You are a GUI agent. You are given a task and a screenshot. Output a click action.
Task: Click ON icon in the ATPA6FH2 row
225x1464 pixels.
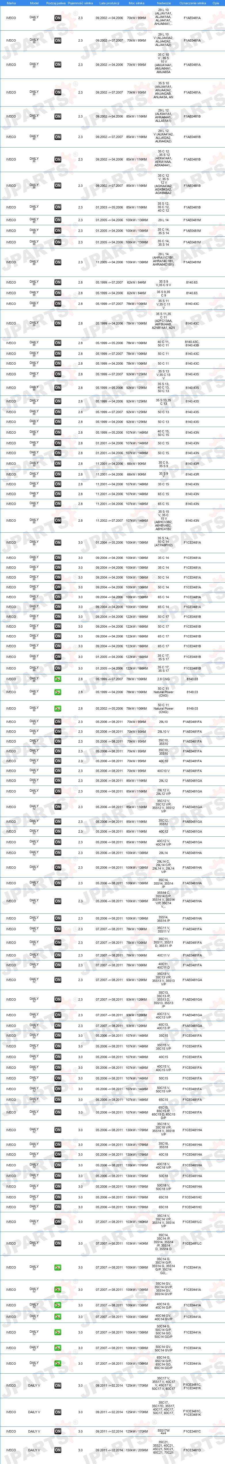58,543
